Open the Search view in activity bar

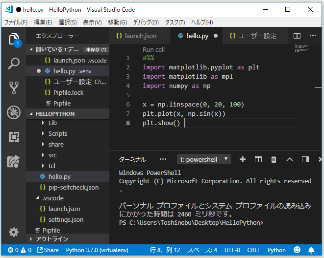click(14, 64)
